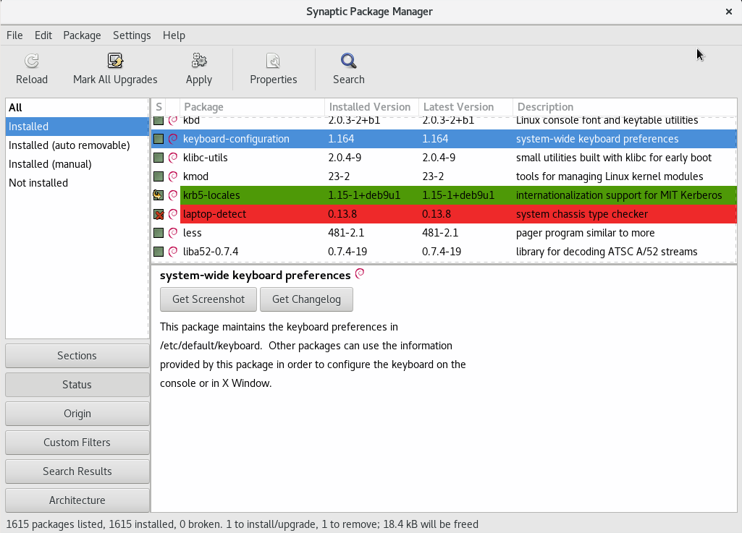
Task: Toggle the status checkbox for keyboard-configuration
Action: coord(159,139)
